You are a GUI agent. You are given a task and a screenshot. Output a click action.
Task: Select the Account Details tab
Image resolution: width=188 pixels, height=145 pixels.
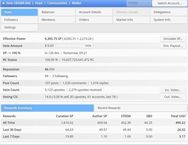coord(94,12)
